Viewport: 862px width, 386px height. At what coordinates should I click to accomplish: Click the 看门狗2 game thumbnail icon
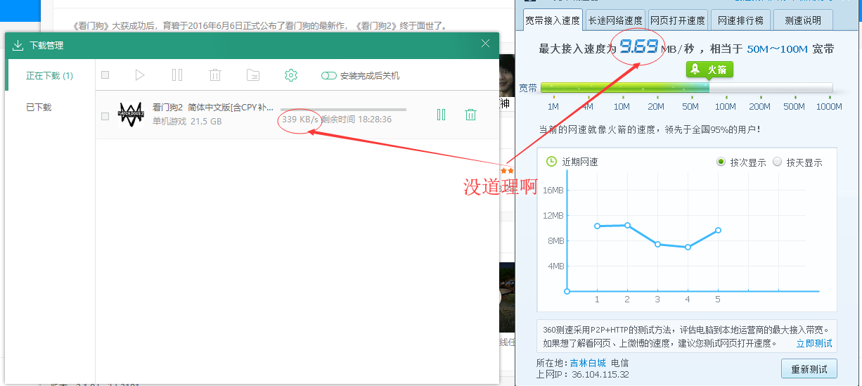pos(131,114)
